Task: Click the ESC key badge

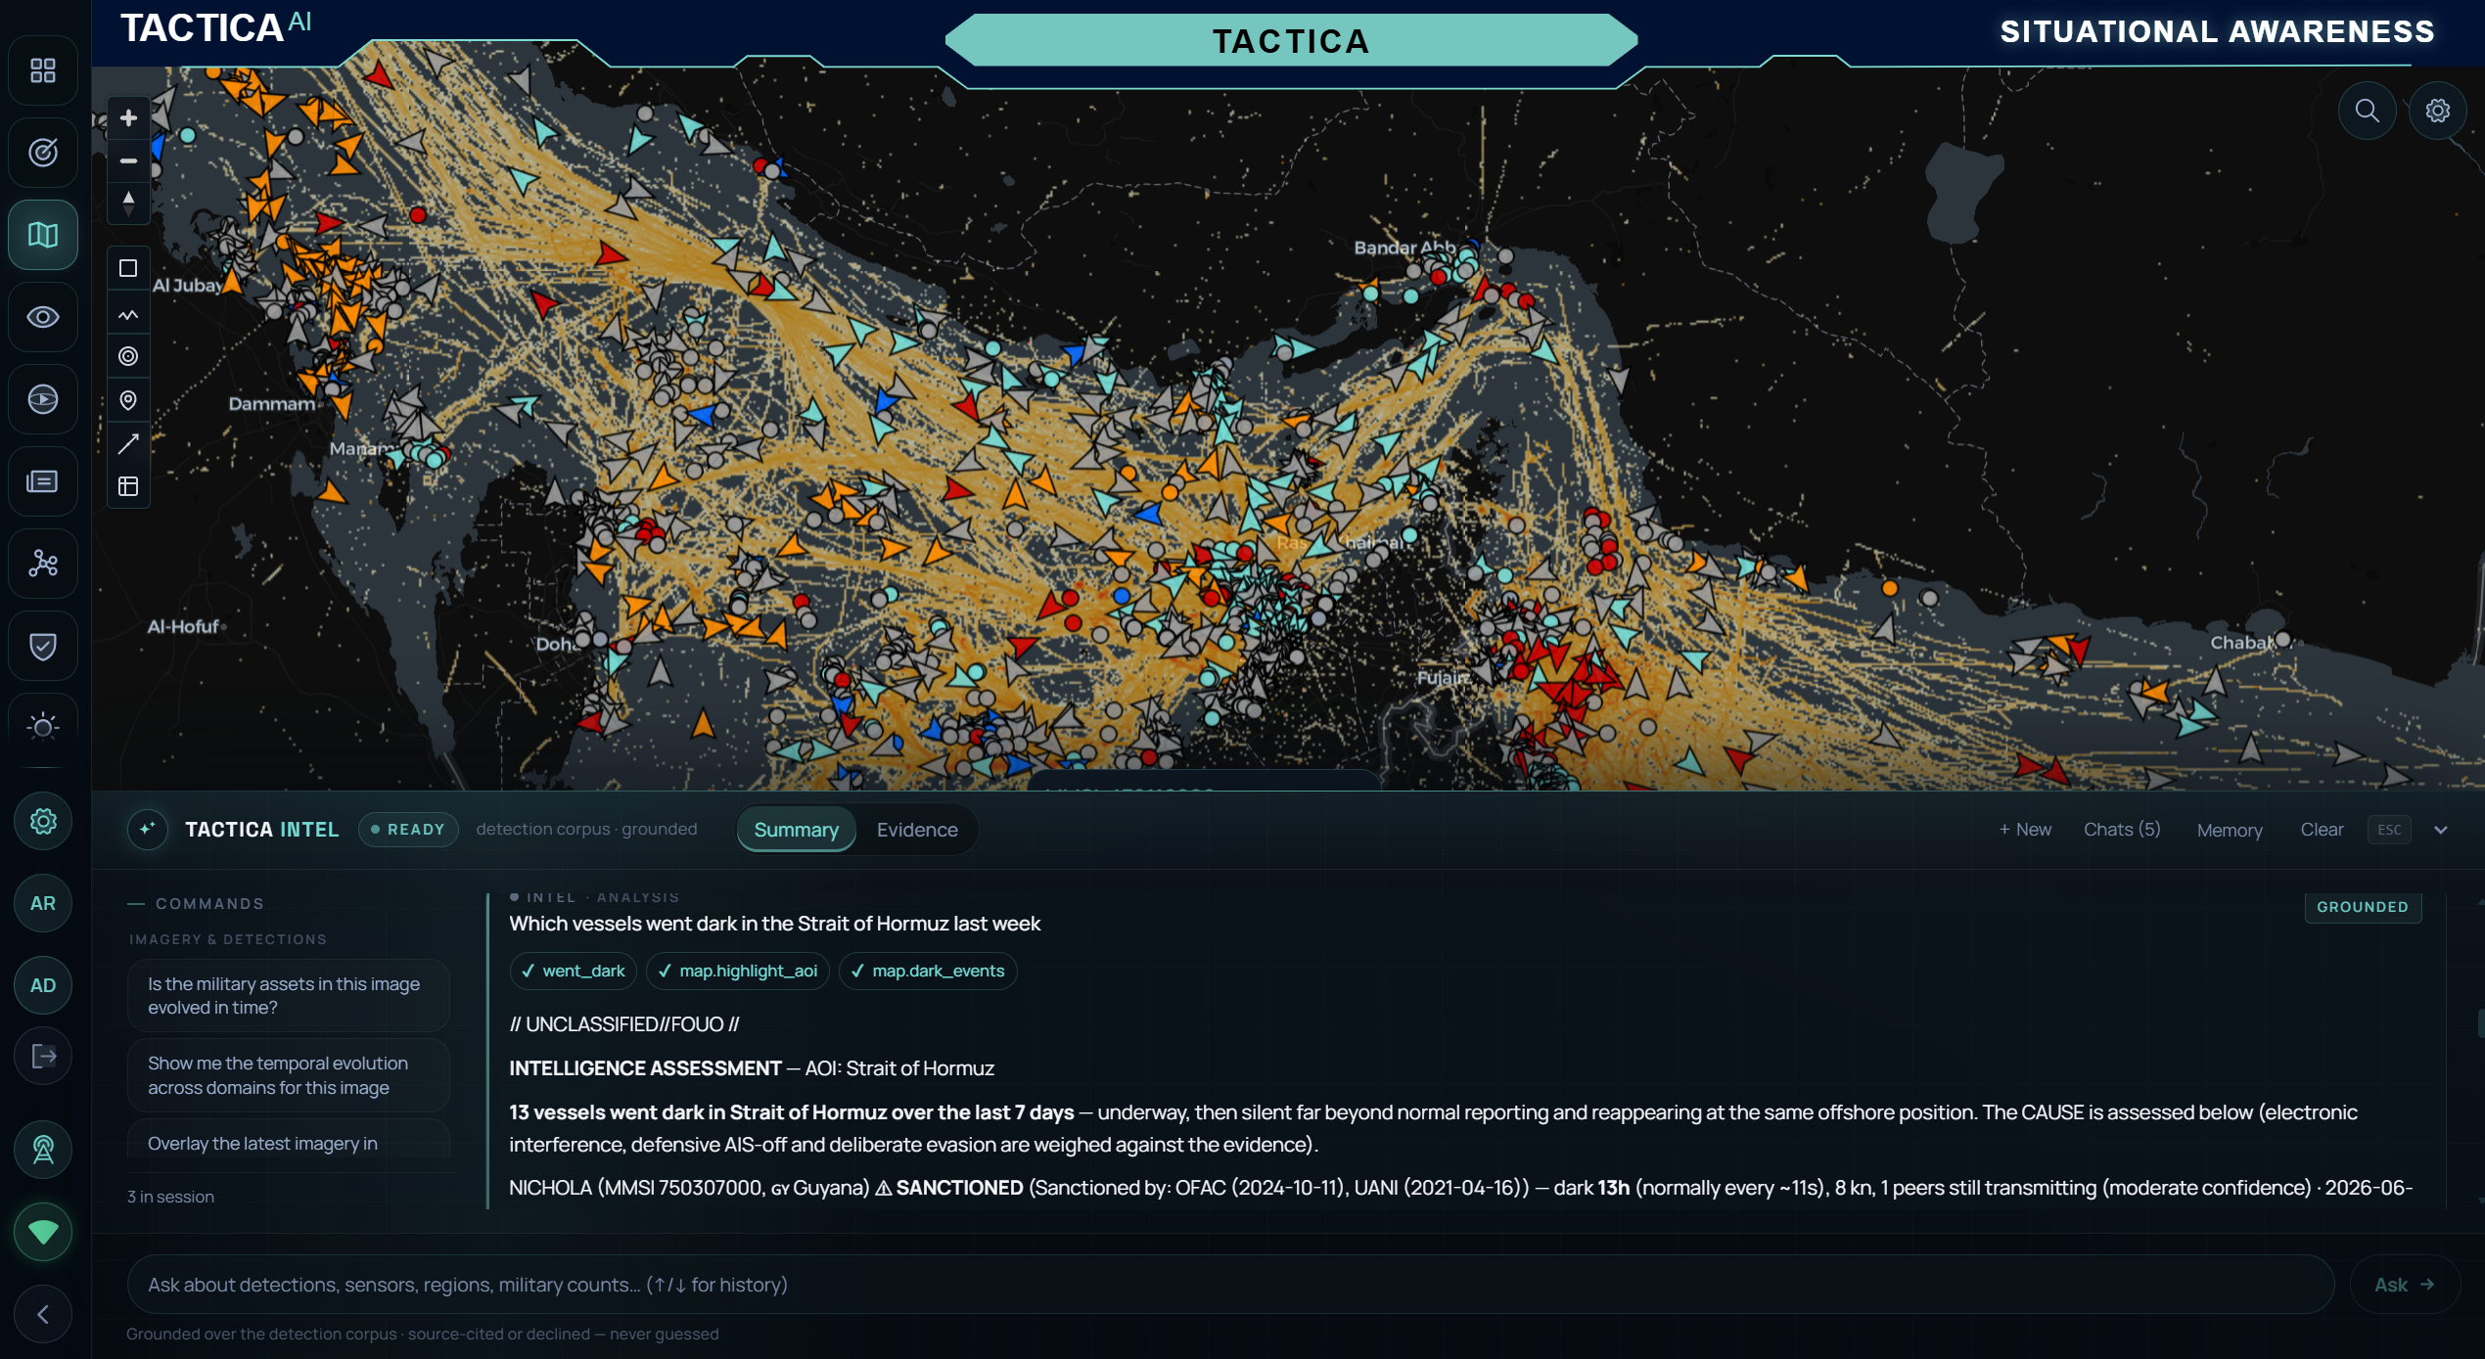Action: tap(2389, 830)
